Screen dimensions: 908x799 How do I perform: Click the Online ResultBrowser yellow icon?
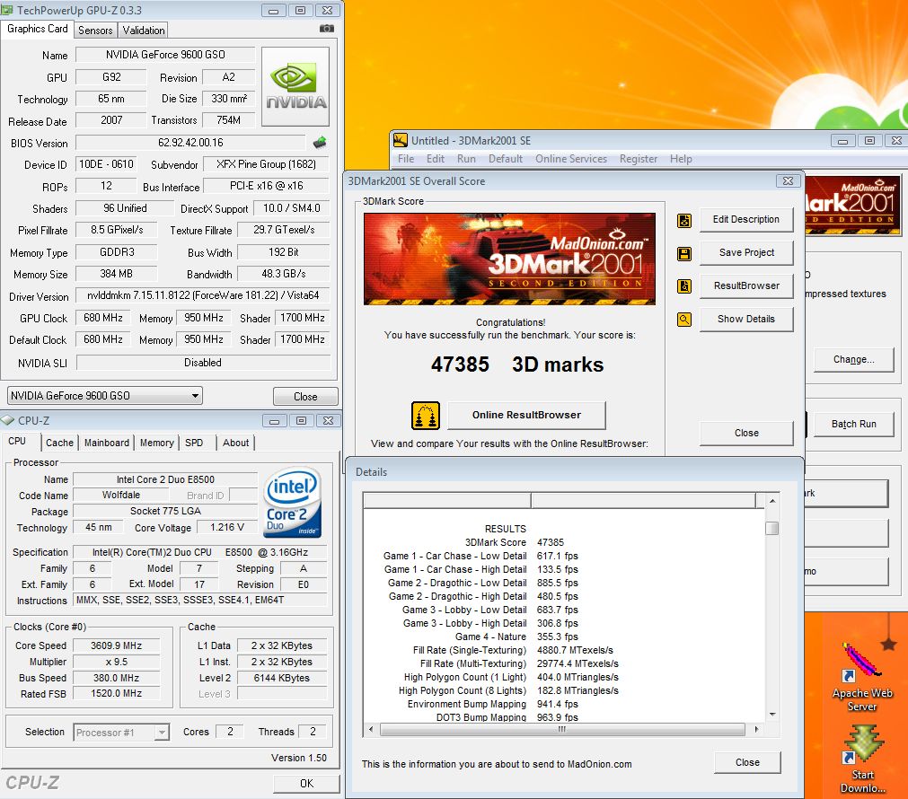(426, 416)
